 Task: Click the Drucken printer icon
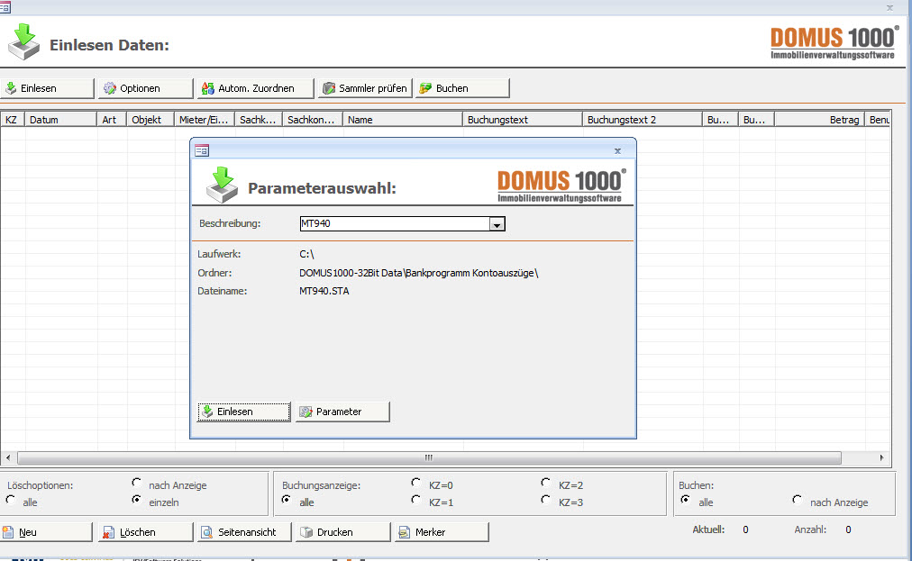point(306,532)
